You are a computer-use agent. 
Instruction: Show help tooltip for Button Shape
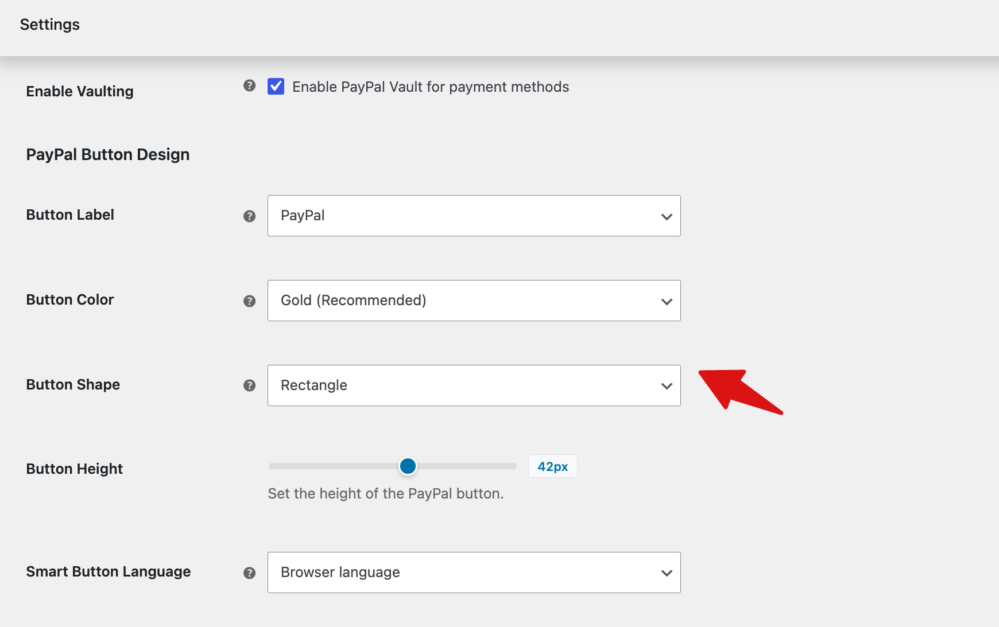249,385
